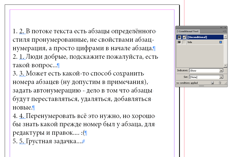This screenshot has height=157, width=236.
Task: Uncheck the [Unconditional] apply checkbox
Action: click(x=184, y=37)
